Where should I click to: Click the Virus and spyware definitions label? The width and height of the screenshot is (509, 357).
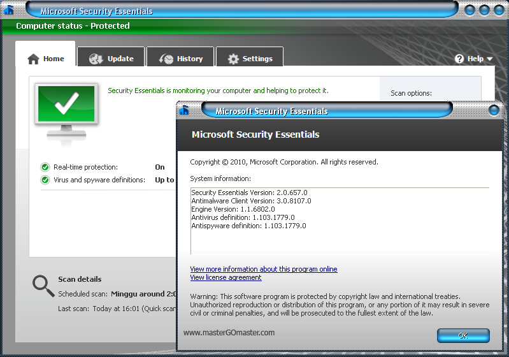coord(99,180)
